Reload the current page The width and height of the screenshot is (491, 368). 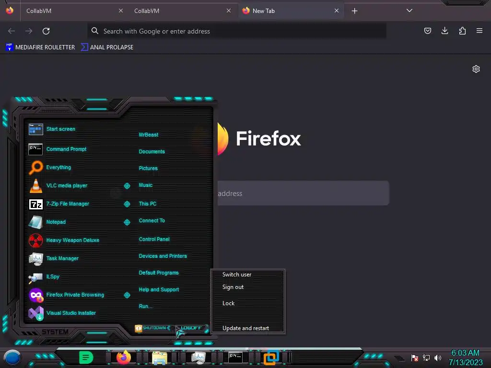[x=46, y=31]
